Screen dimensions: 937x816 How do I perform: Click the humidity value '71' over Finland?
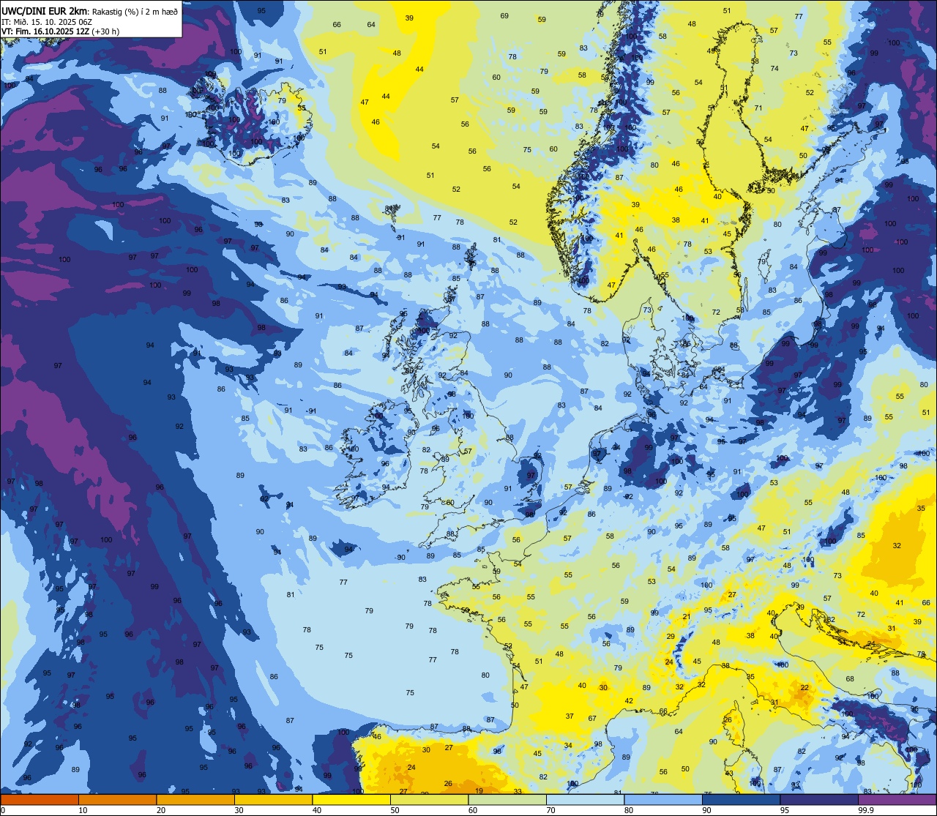point(758,108)
